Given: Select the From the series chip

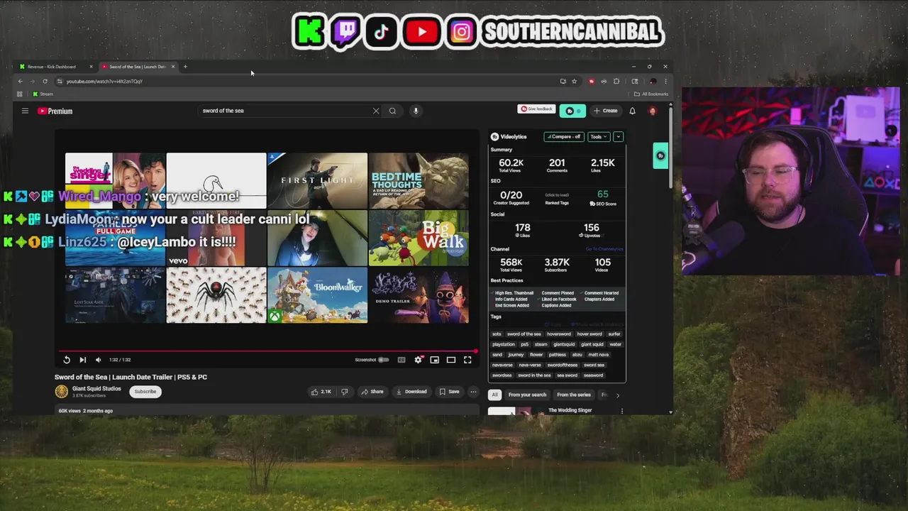Looking at the screenshot, I should 574,395.
